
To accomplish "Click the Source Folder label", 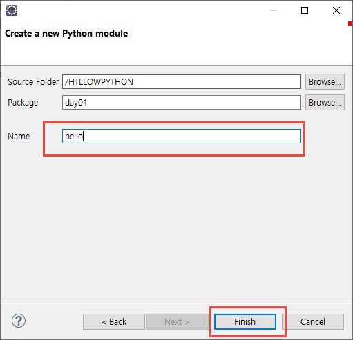I will pyautogui.click(x=33, y=82).
